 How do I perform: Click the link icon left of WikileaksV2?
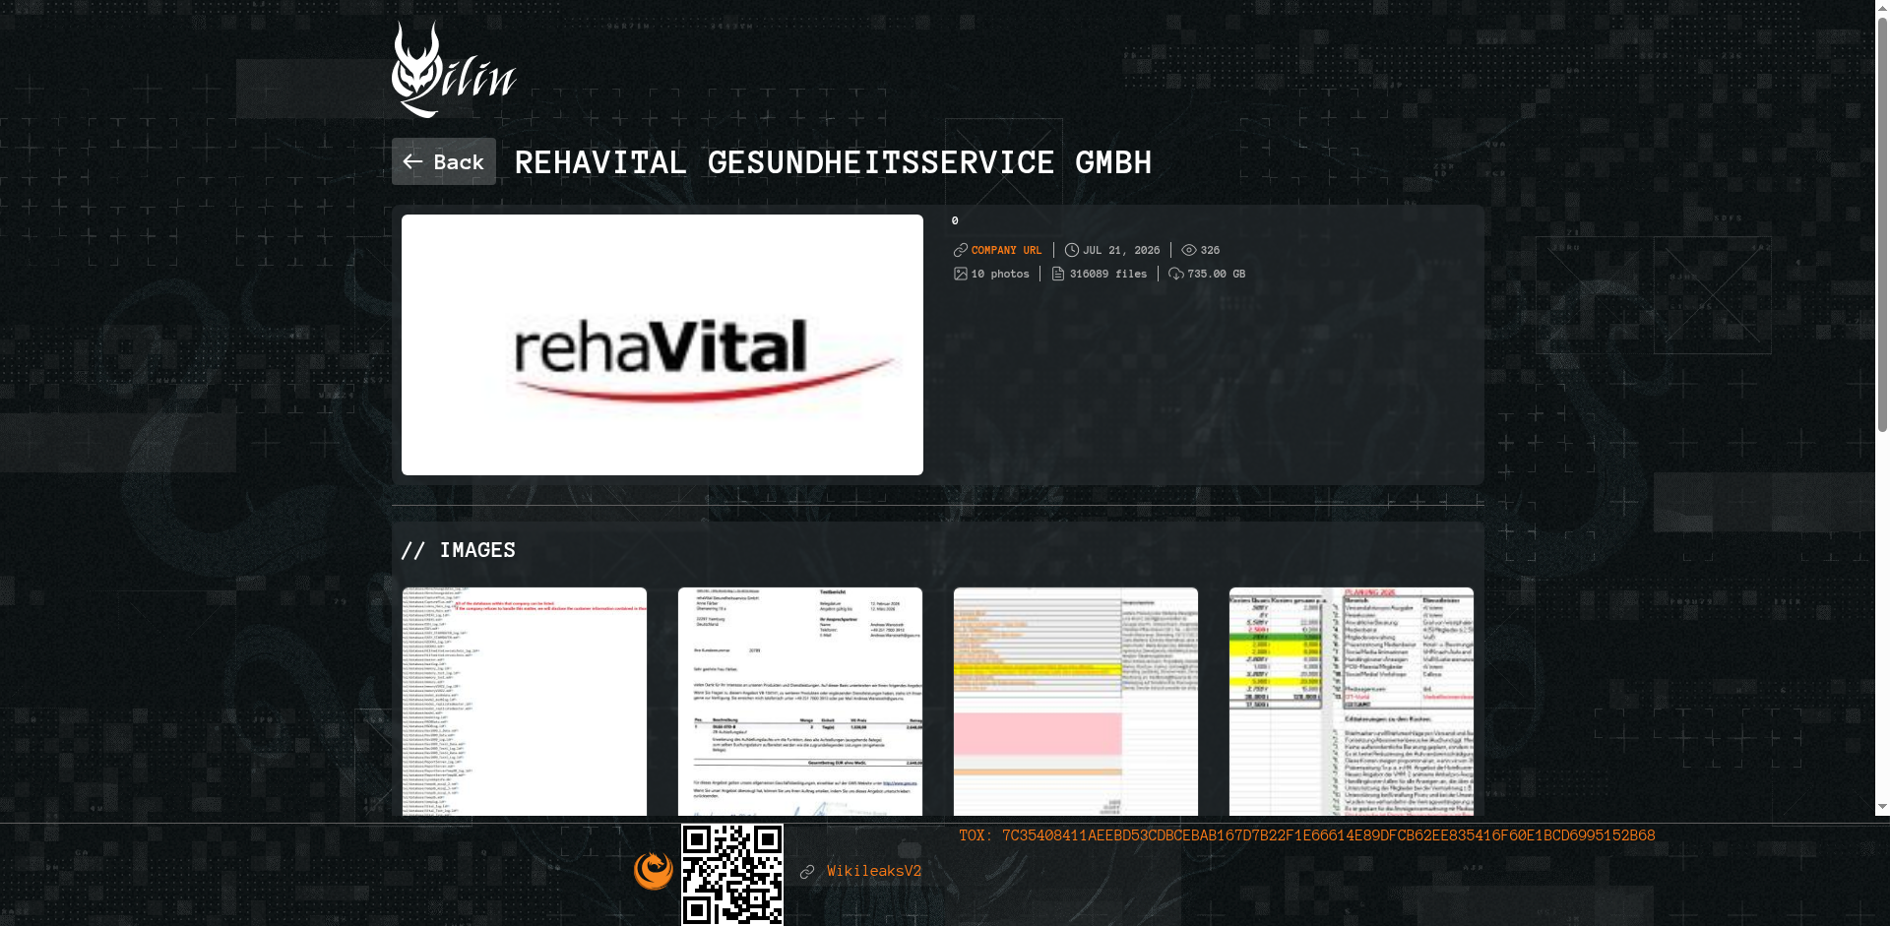(x=807, y=872)
